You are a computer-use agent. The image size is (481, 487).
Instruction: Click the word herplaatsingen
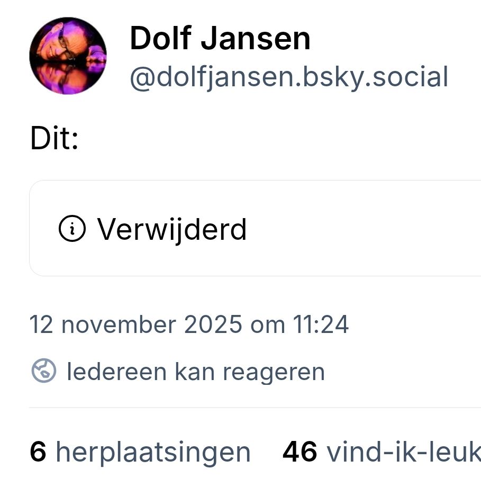(153, 453)
